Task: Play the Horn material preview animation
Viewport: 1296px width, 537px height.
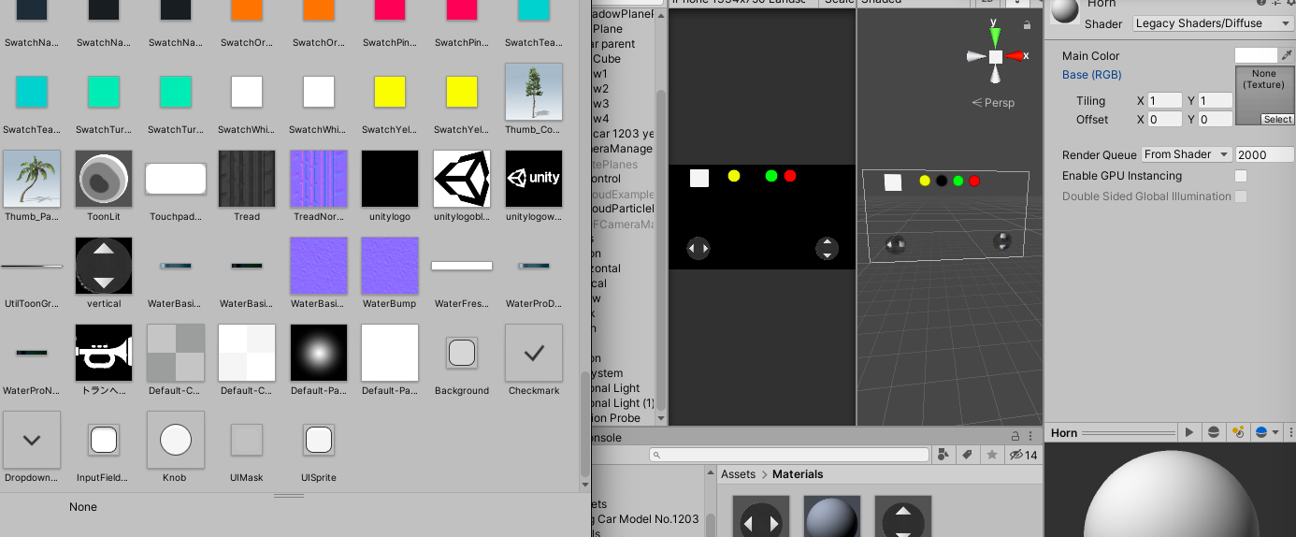Action: tap(1189, 432)
